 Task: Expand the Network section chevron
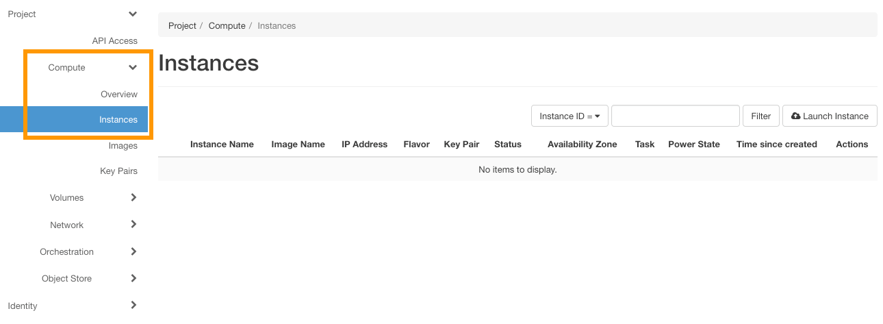click(133, 225)
